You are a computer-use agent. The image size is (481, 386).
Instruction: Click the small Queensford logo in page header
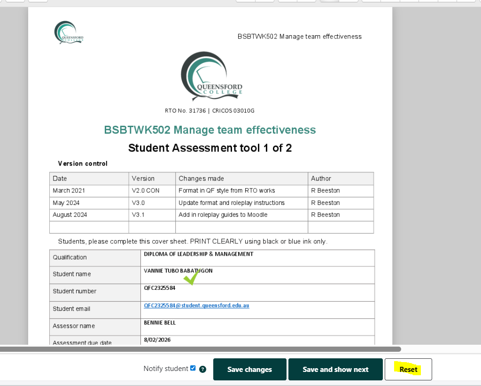69,33
